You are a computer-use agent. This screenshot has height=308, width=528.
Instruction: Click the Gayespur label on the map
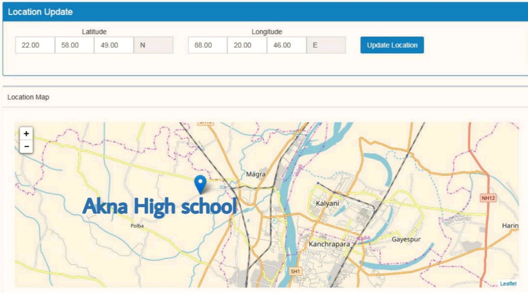coord(406,240)
